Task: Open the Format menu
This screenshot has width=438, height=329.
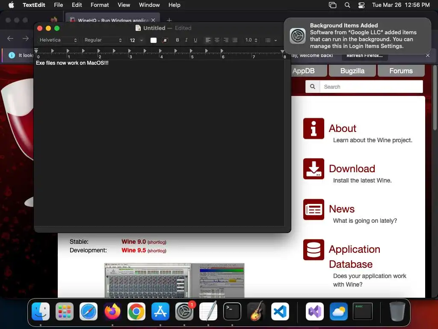Action: [100, 5]
